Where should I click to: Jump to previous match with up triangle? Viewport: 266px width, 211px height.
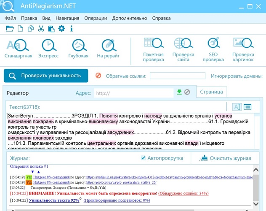tap(38, 172)
